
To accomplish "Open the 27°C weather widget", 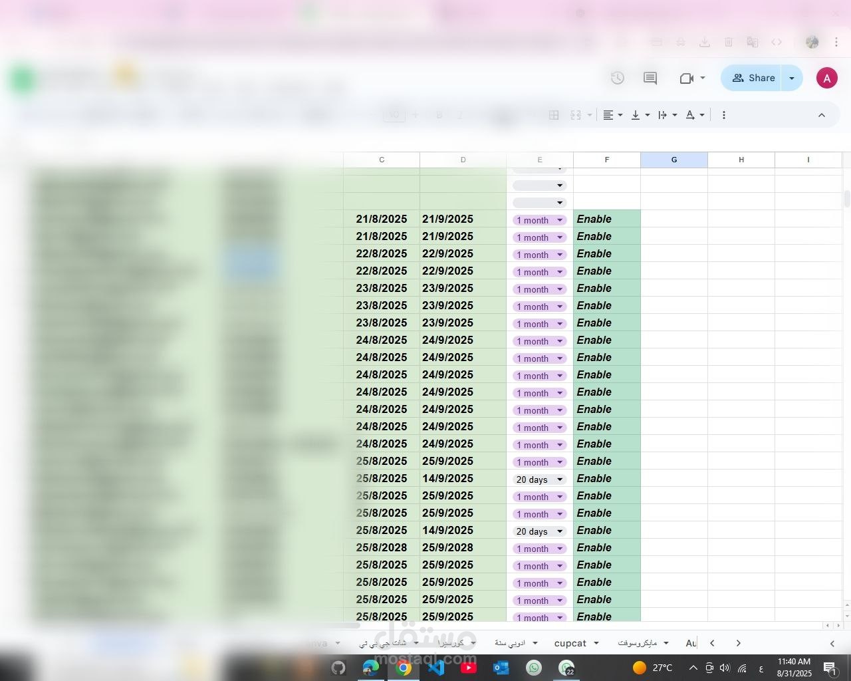I will (x=652, y=668).
